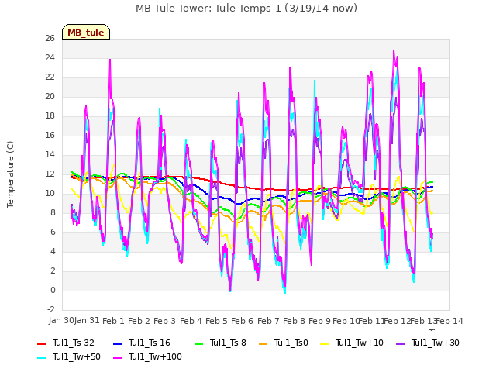The image size is (496, 372).
Task: Select Tul1_Ts0 legend label
Action: click(x=291, y=343)
